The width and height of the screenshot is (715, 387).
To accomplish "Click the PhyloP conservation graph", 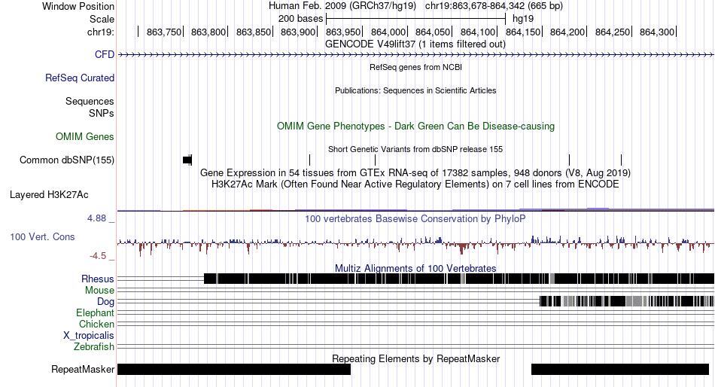I will click(416, 244).
